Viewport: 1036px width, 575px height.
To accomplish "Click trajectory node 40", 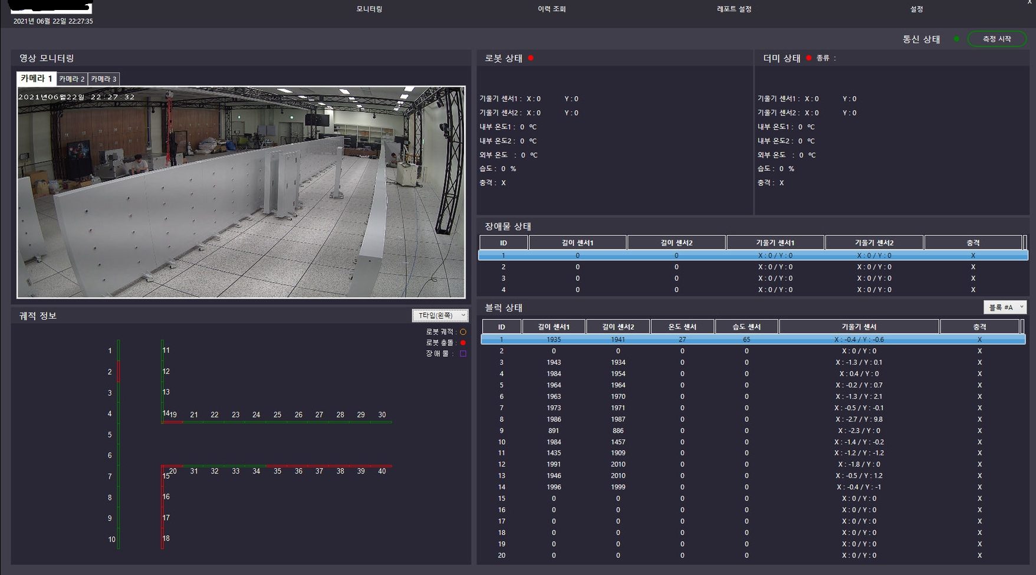I will pos(382,471).
